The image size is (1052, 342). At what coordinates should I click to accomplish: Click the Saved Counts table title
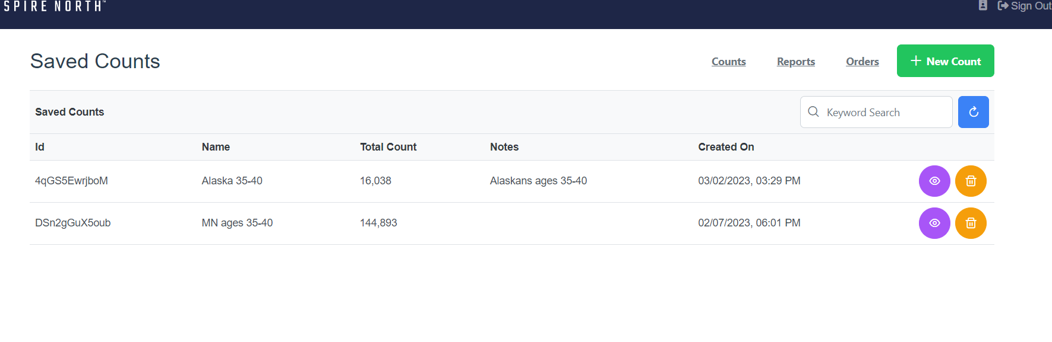69,112
